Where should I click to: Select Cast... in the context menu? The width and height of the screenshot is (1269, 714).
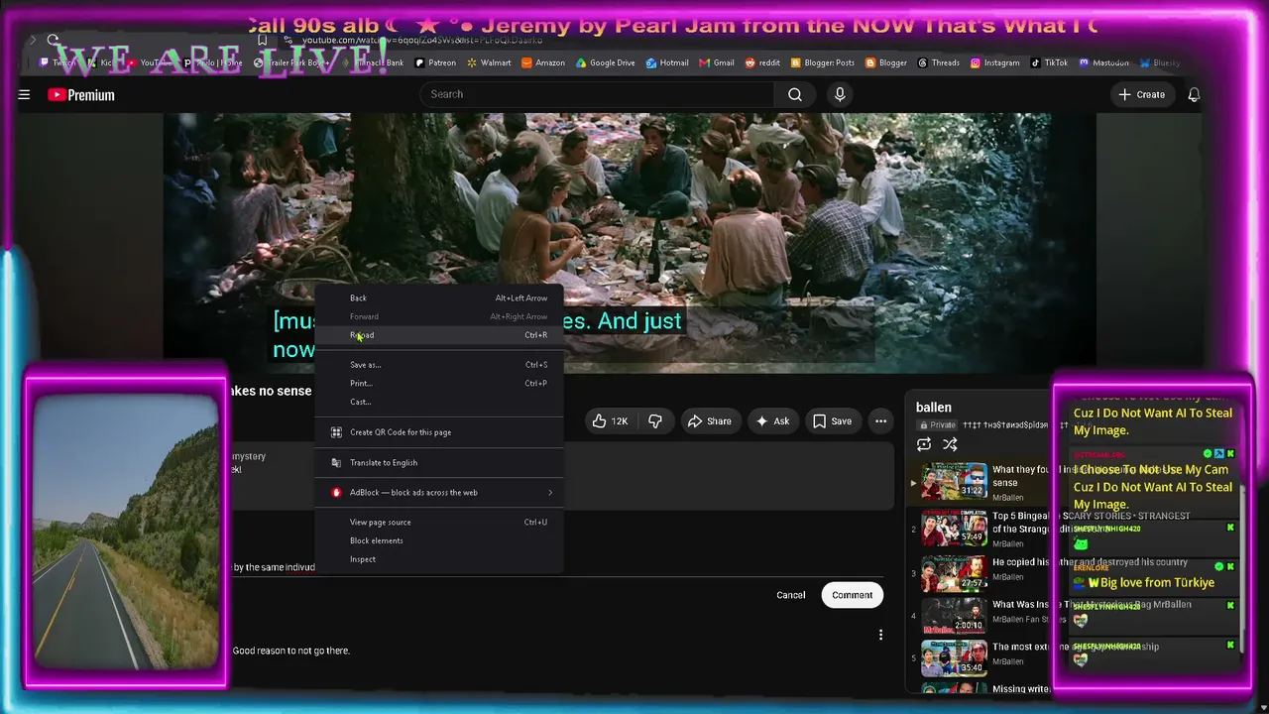click(x=438, y=402)
